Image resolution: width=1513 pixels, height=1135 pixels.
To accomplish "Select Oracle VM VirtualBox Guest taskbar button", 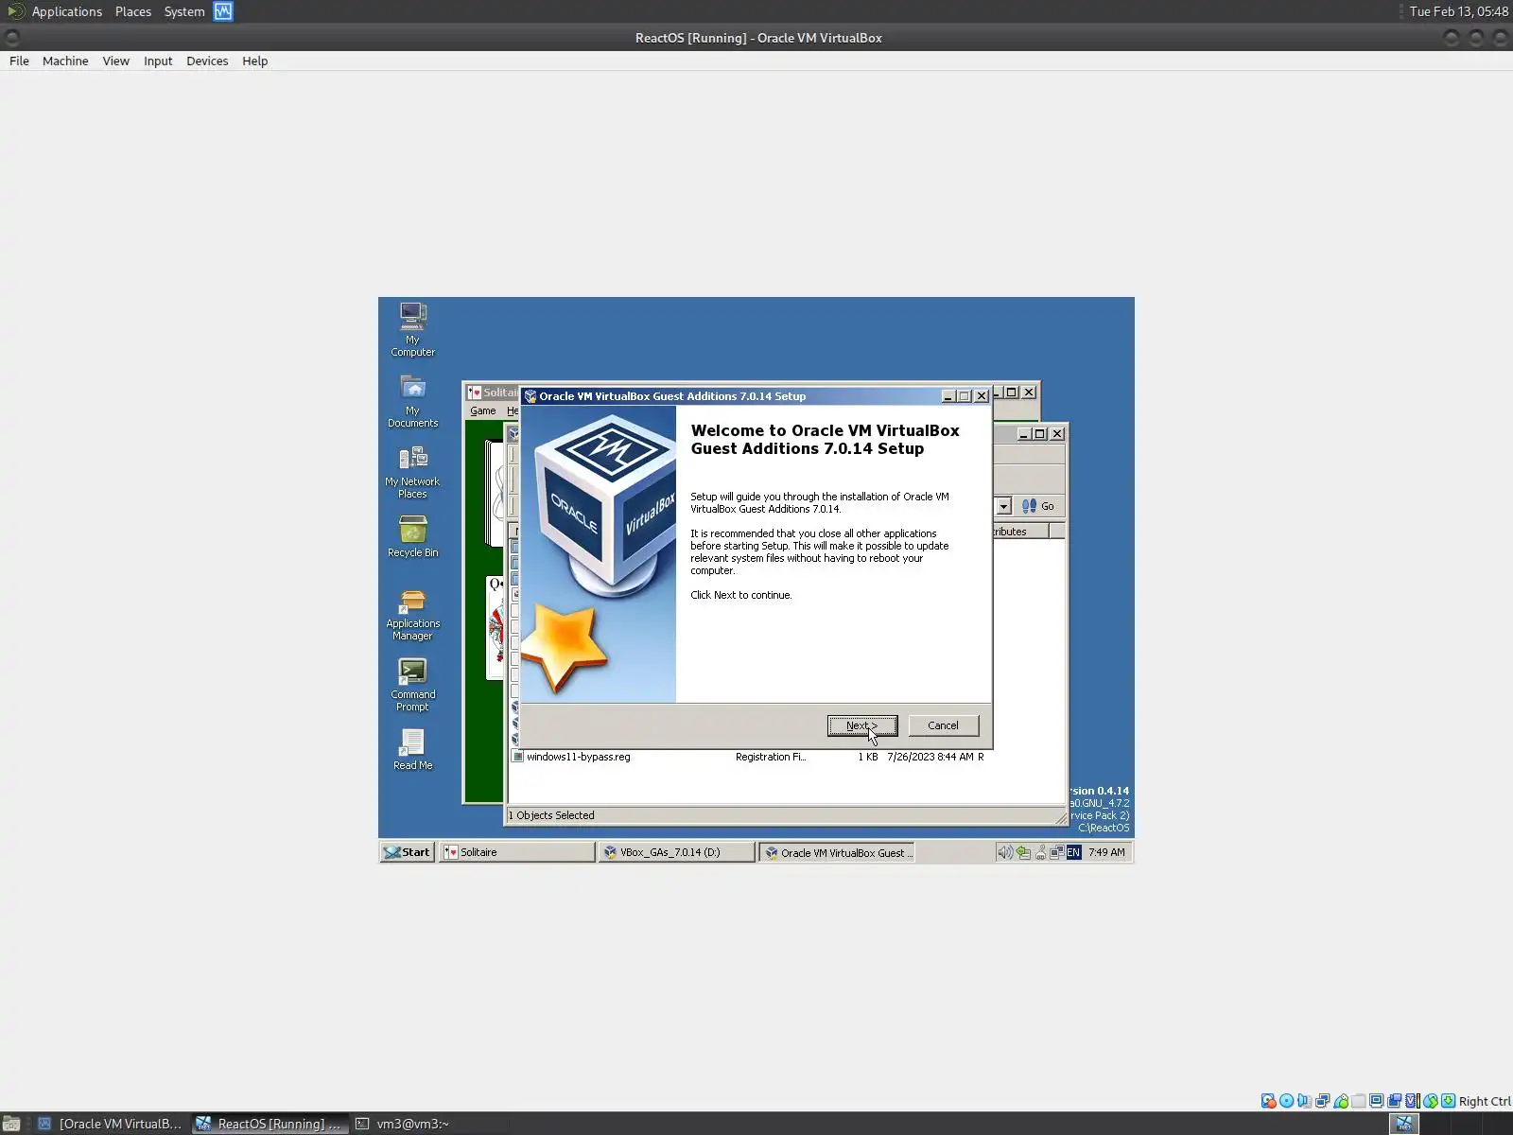I will pyautogui.click(x=837, y=852).
